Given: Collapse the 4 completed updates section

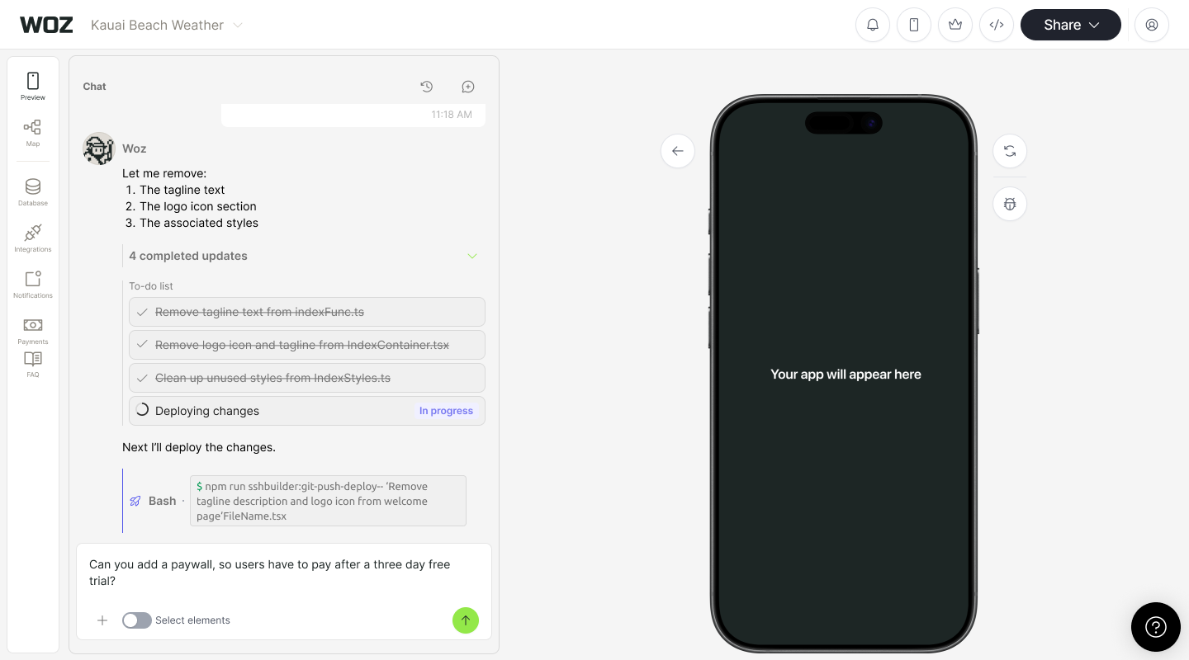Looking at the screenshot, I should 472,256.
